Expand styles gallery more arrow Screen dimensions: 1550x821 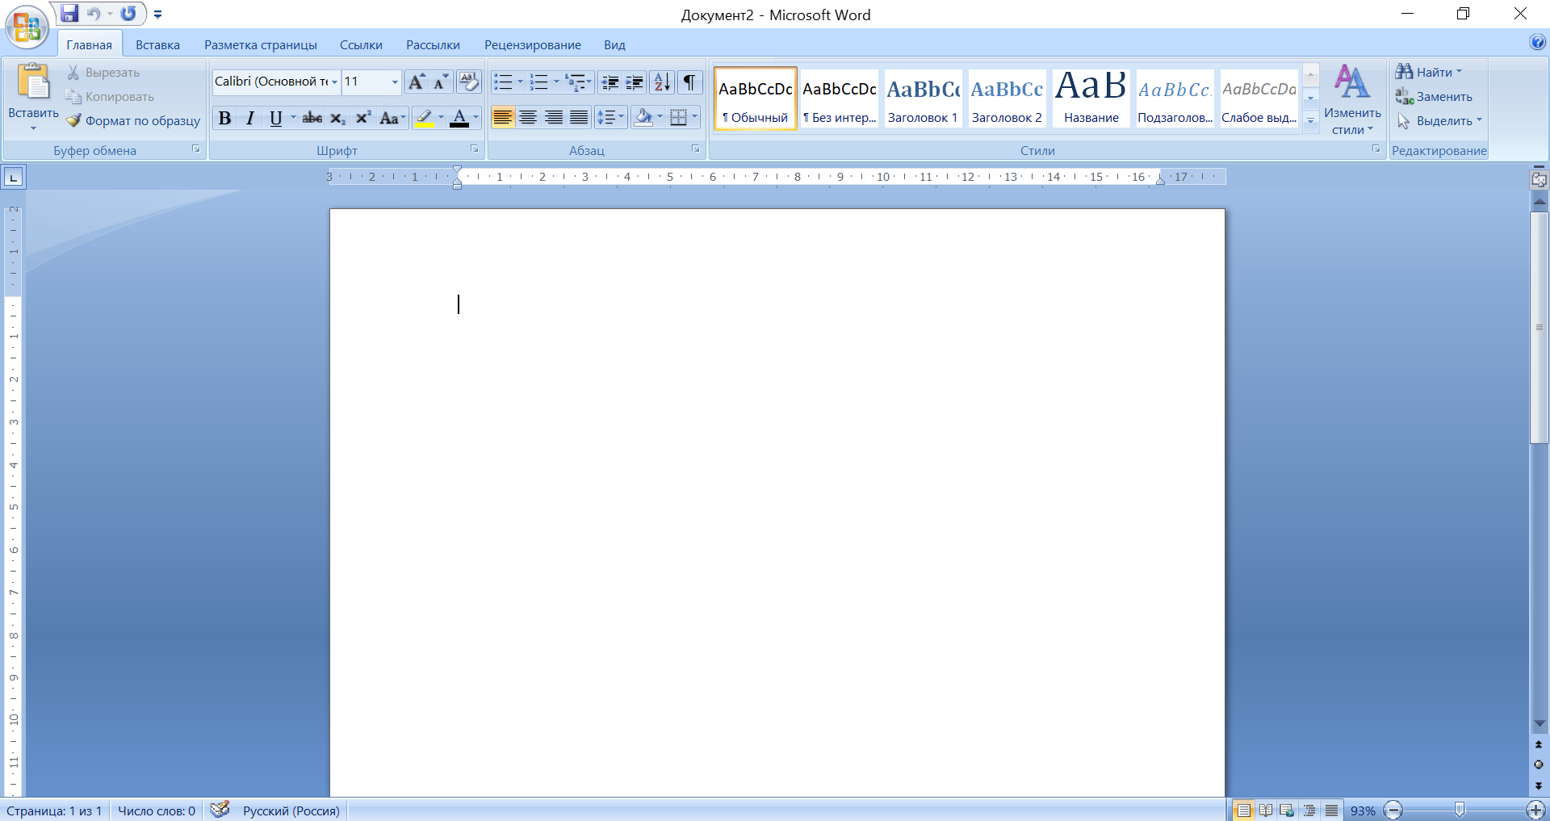point(1311,121)
